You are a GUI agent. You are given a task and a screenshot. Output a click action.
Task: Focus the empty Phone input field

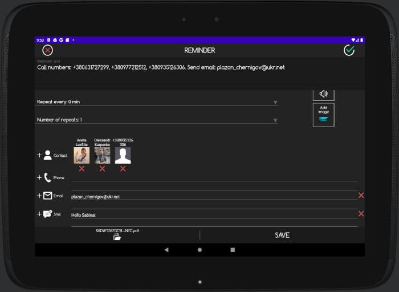[214, 177]
